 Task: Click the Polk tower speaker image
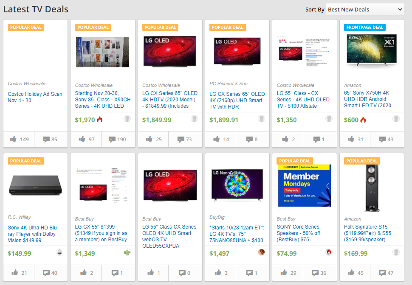372,188
